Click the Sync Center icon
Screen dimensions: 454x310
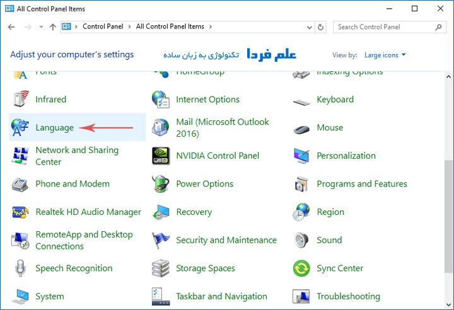coord(301,268)
